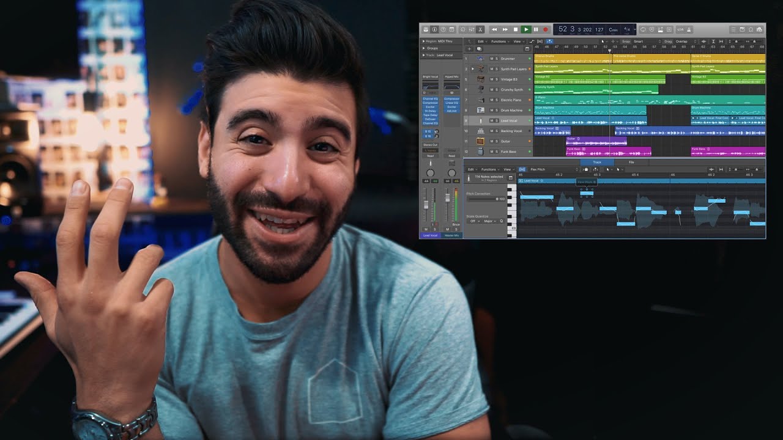Open the Drag Overlap dropdown

coord(686,42)
